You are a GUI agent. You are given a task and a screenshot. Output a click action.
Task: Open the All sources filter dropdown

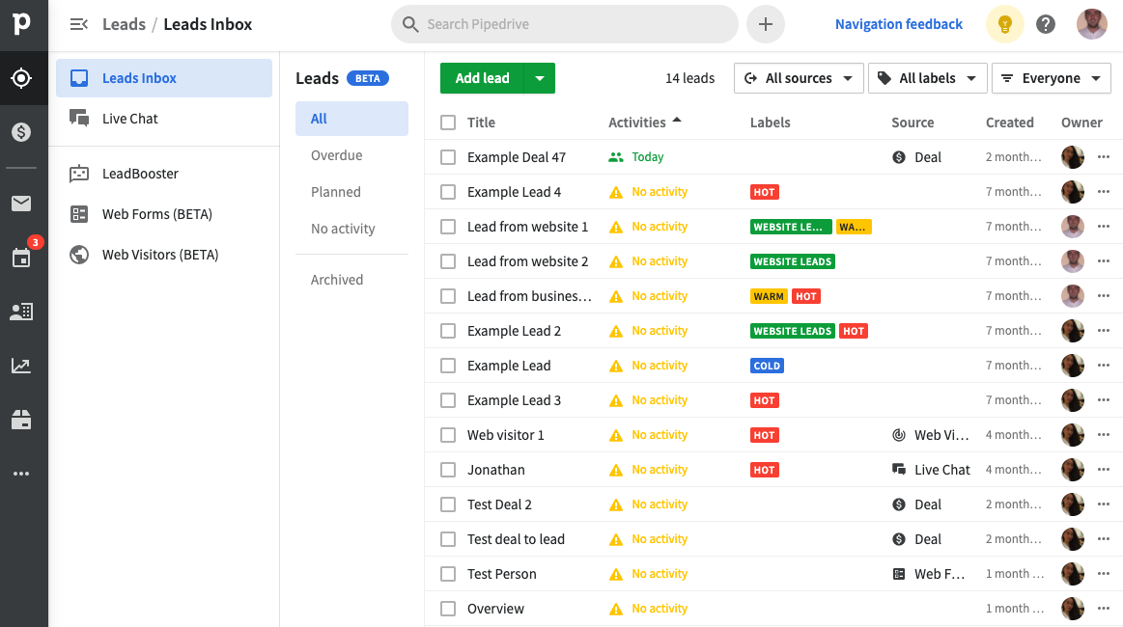coord(799,78)
